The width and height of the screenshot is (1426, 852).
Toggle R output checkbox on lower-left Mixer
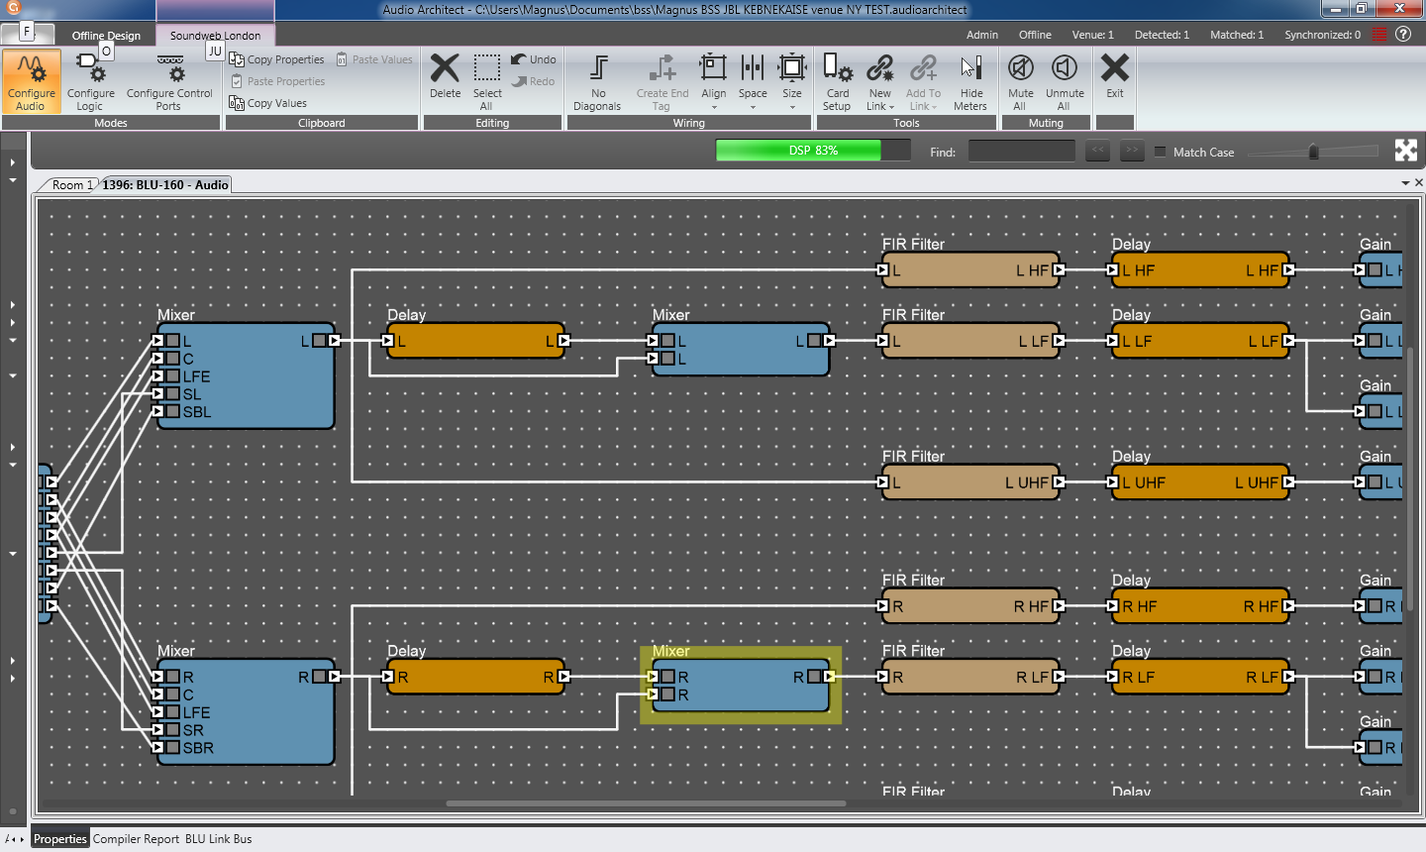tap(319, 677)
